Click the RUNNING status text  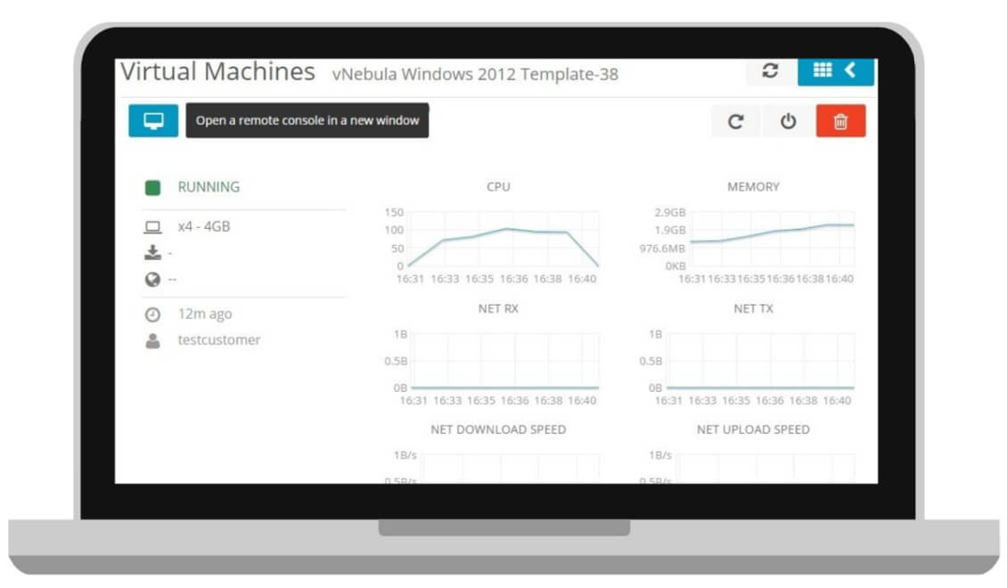click(209, 187)
